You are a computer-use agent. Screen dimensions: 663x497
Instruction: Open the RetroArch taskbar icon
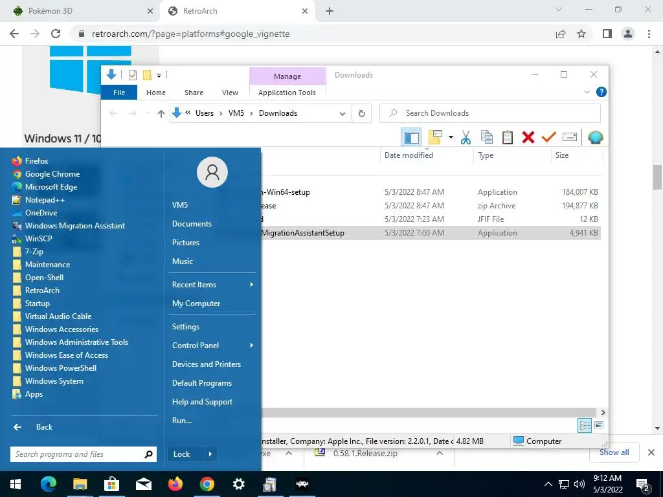point(302,484)
